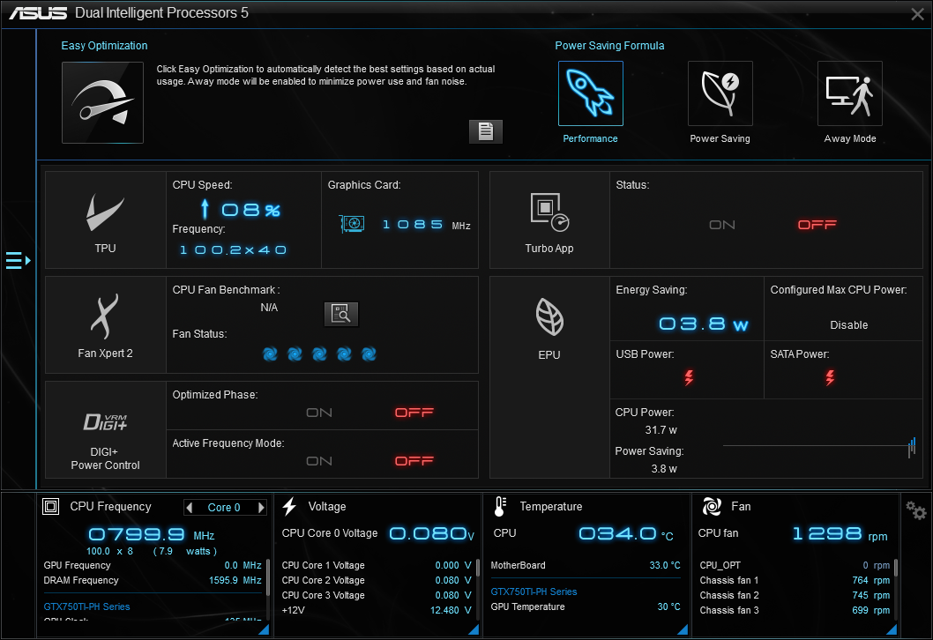Click the MotherBoard 33.0 °C row

click(x=586, y=566)
